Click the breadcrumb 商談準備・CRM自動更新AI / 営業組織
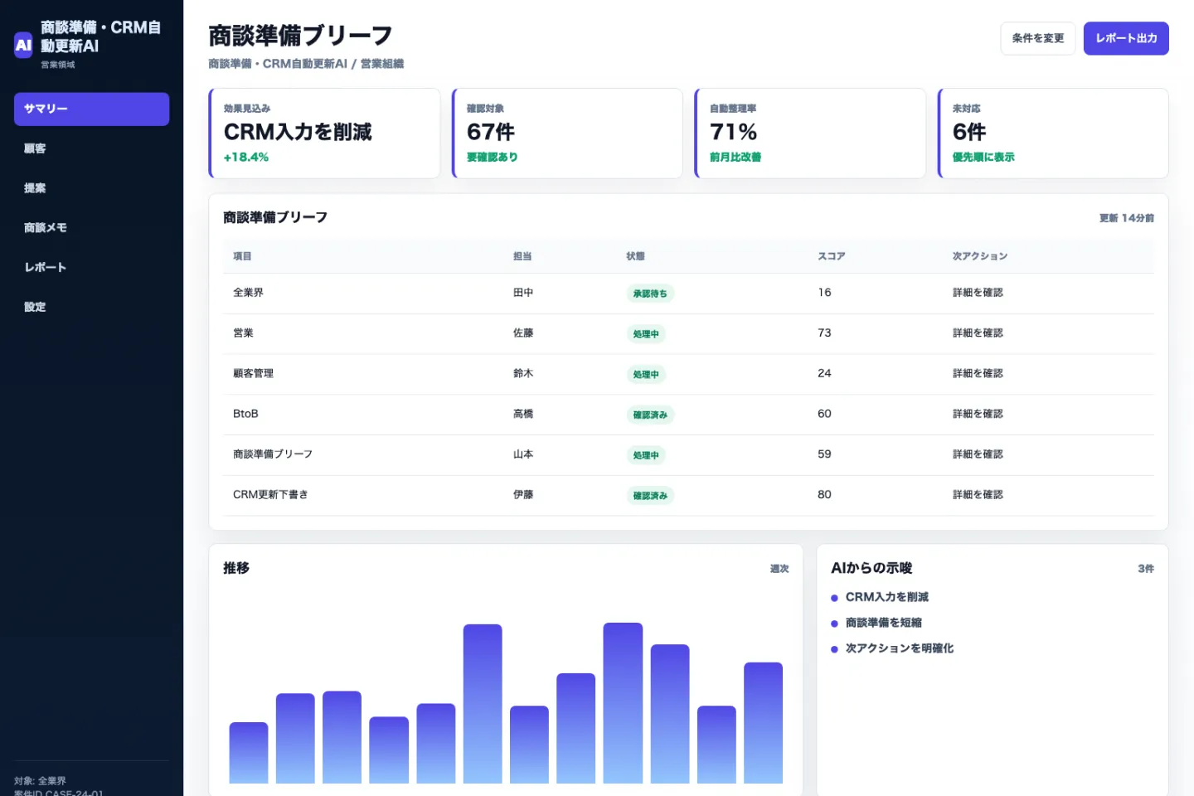 pyautogui.click(x=306, y=64)
